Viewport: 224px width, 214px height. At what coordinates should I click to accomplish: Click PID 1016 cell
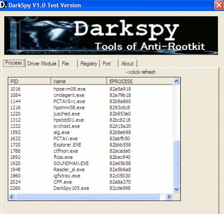[x=15, y=89]
